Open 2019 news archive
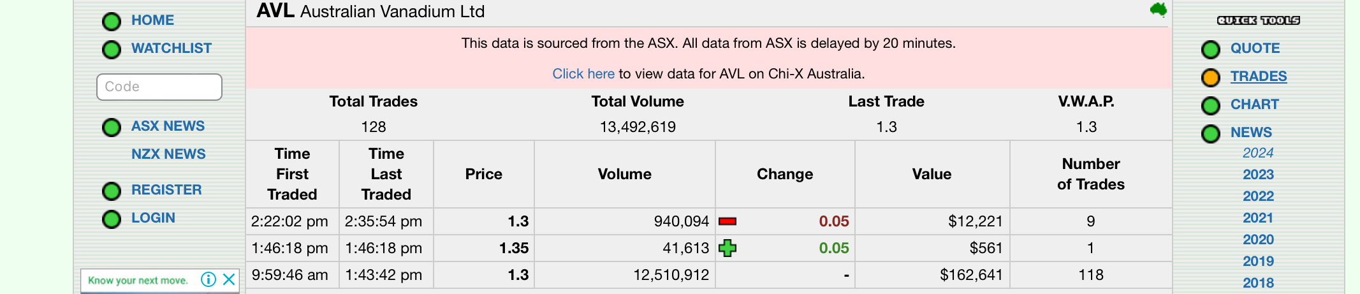Screen dimensions: 1360x294 [1258, 261]
